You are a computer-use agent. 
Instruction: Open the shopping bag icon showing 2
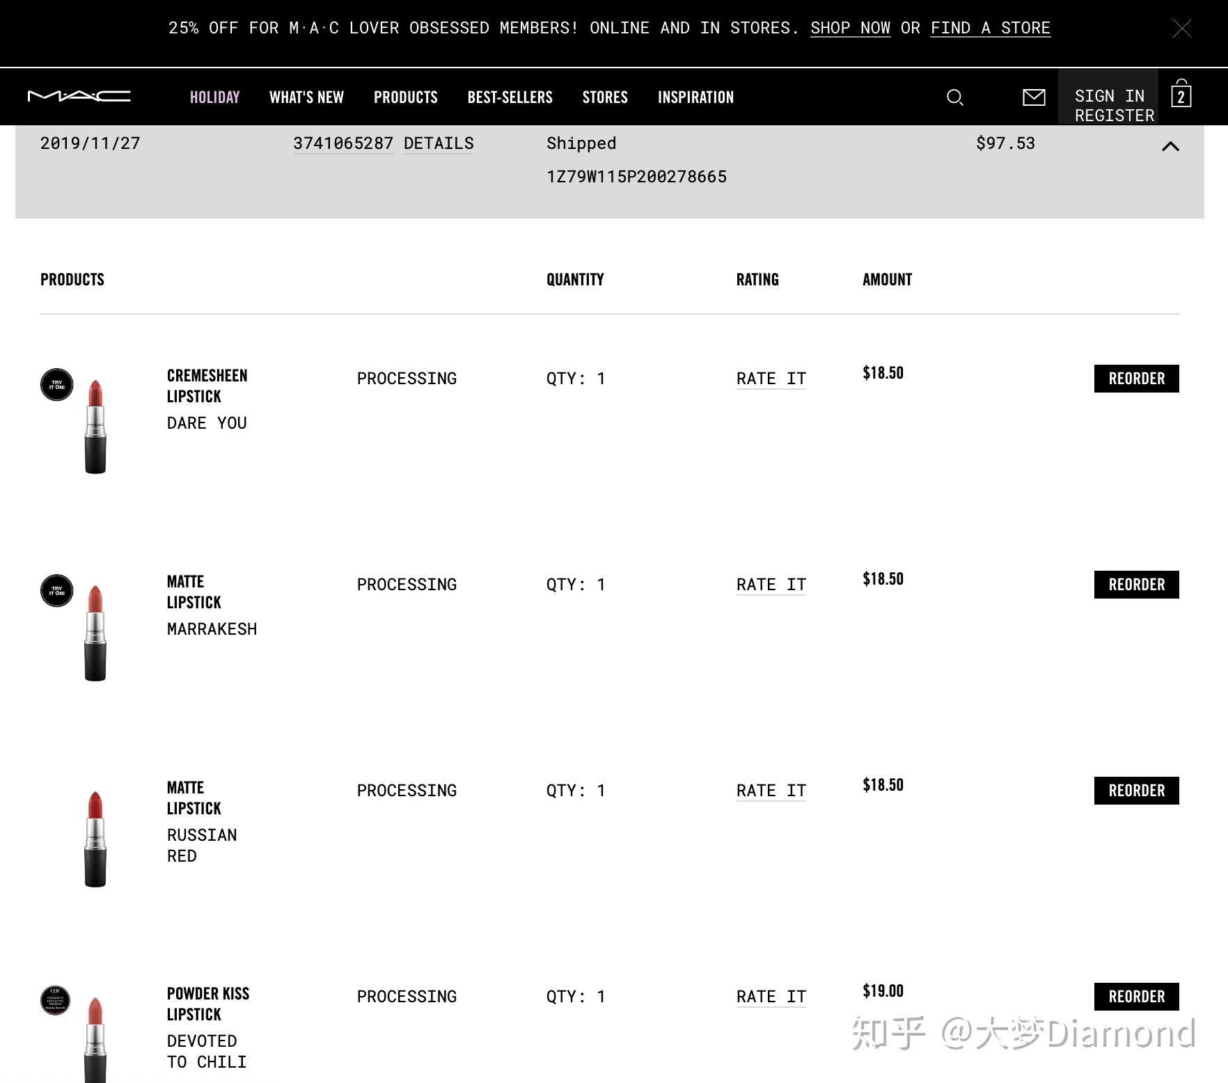tap(1181, 94)
